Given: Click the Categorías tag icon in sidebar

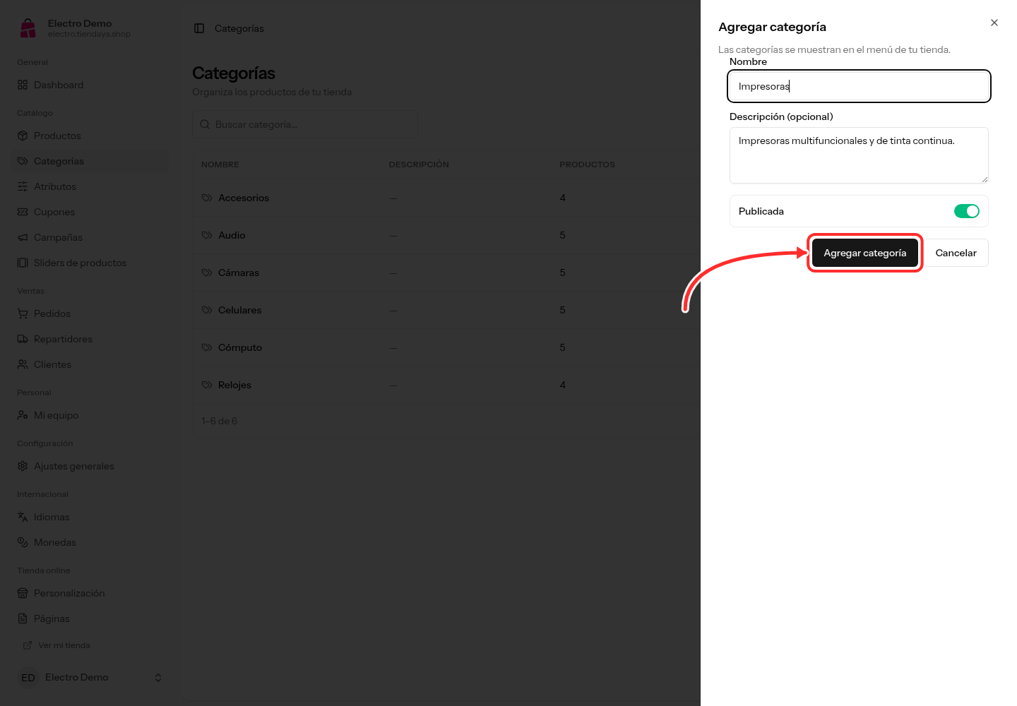Looking at the screenshot, I should 23,161.
